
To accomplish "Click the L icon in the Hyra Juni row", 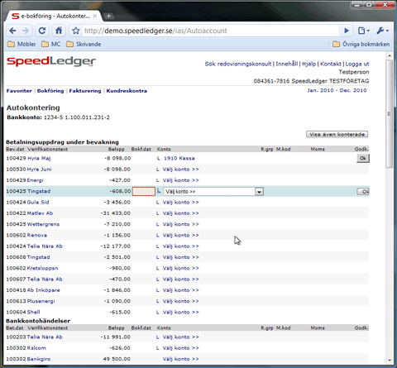I will coord(158,170).
